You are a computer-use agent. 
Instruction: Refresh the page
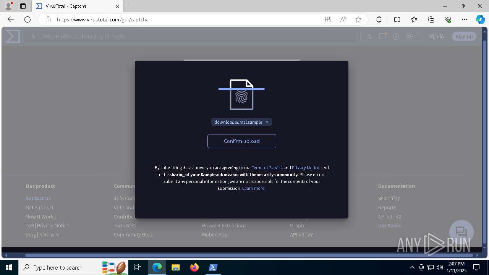[28, 19]
